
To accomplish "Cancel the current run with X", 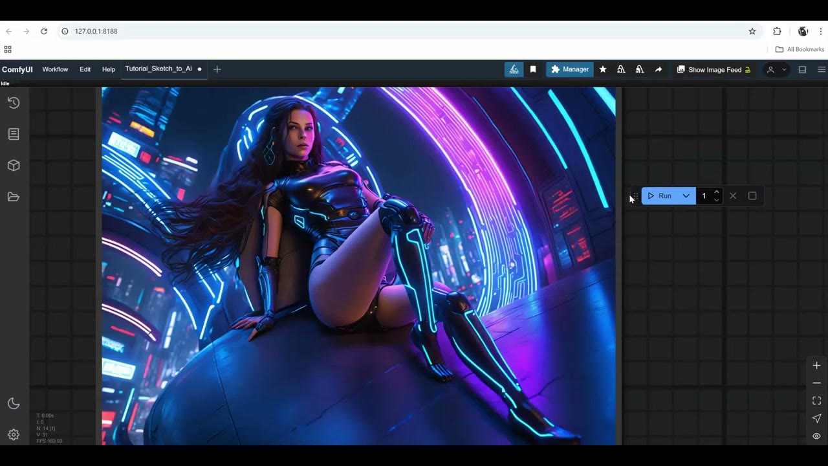I will pyautogui.click(x=733, y=195).
